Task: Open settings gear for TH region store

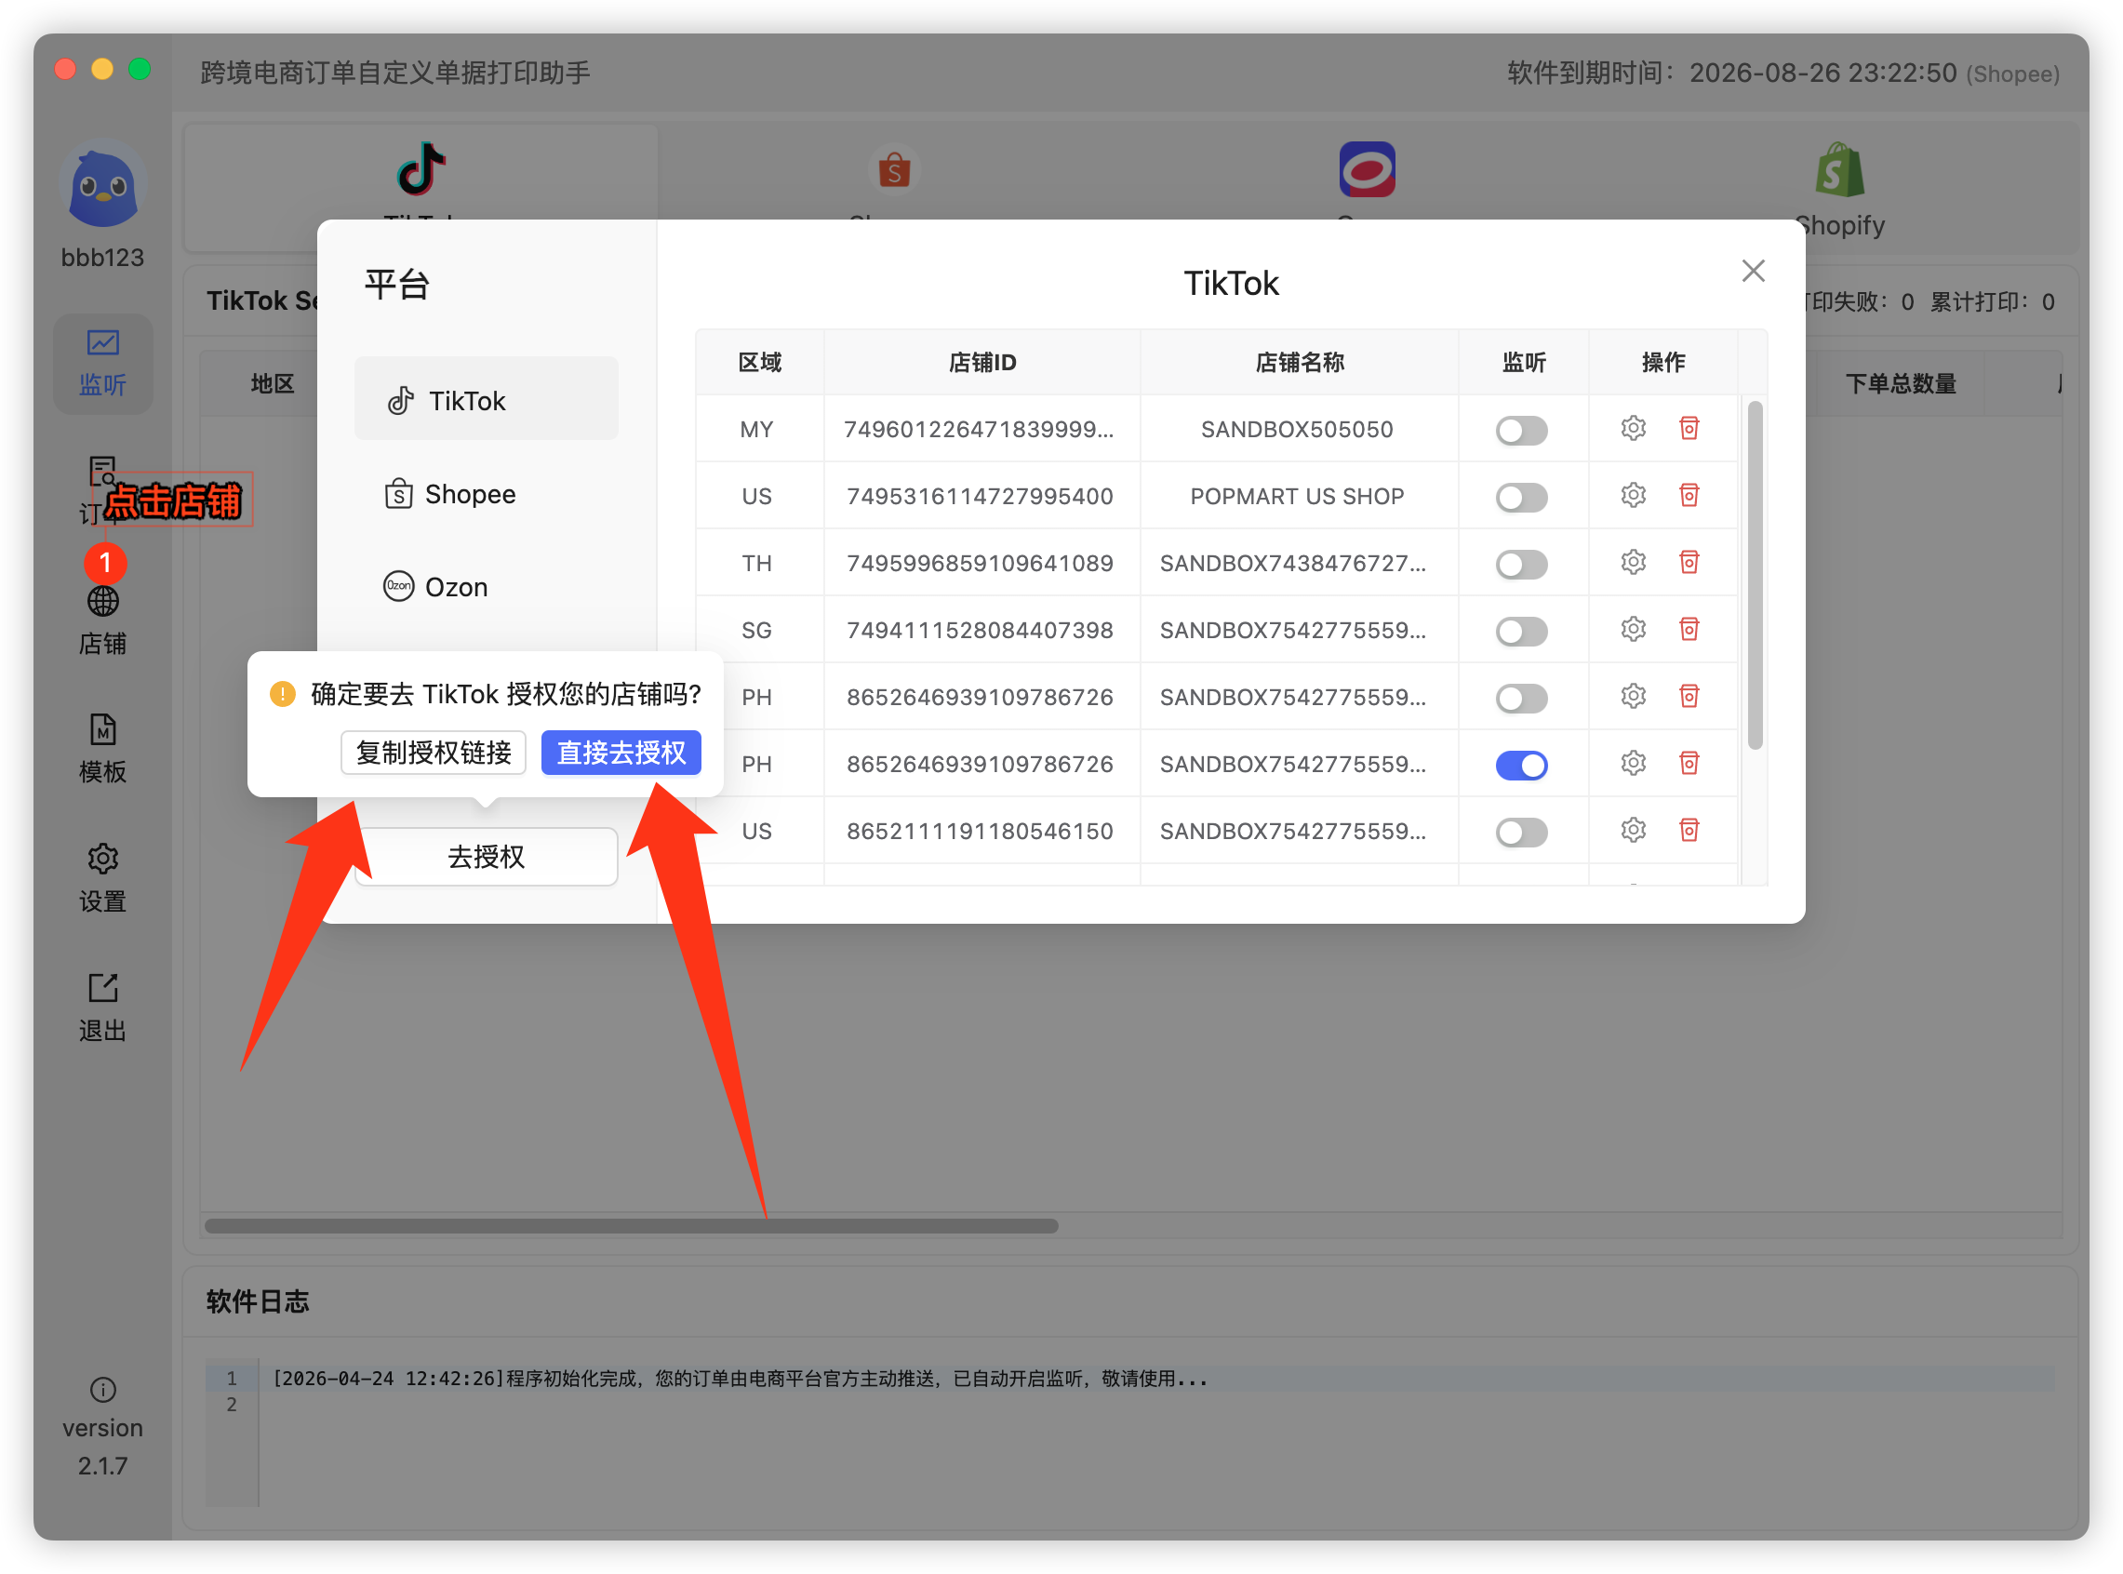Action: coord(1634,562)
